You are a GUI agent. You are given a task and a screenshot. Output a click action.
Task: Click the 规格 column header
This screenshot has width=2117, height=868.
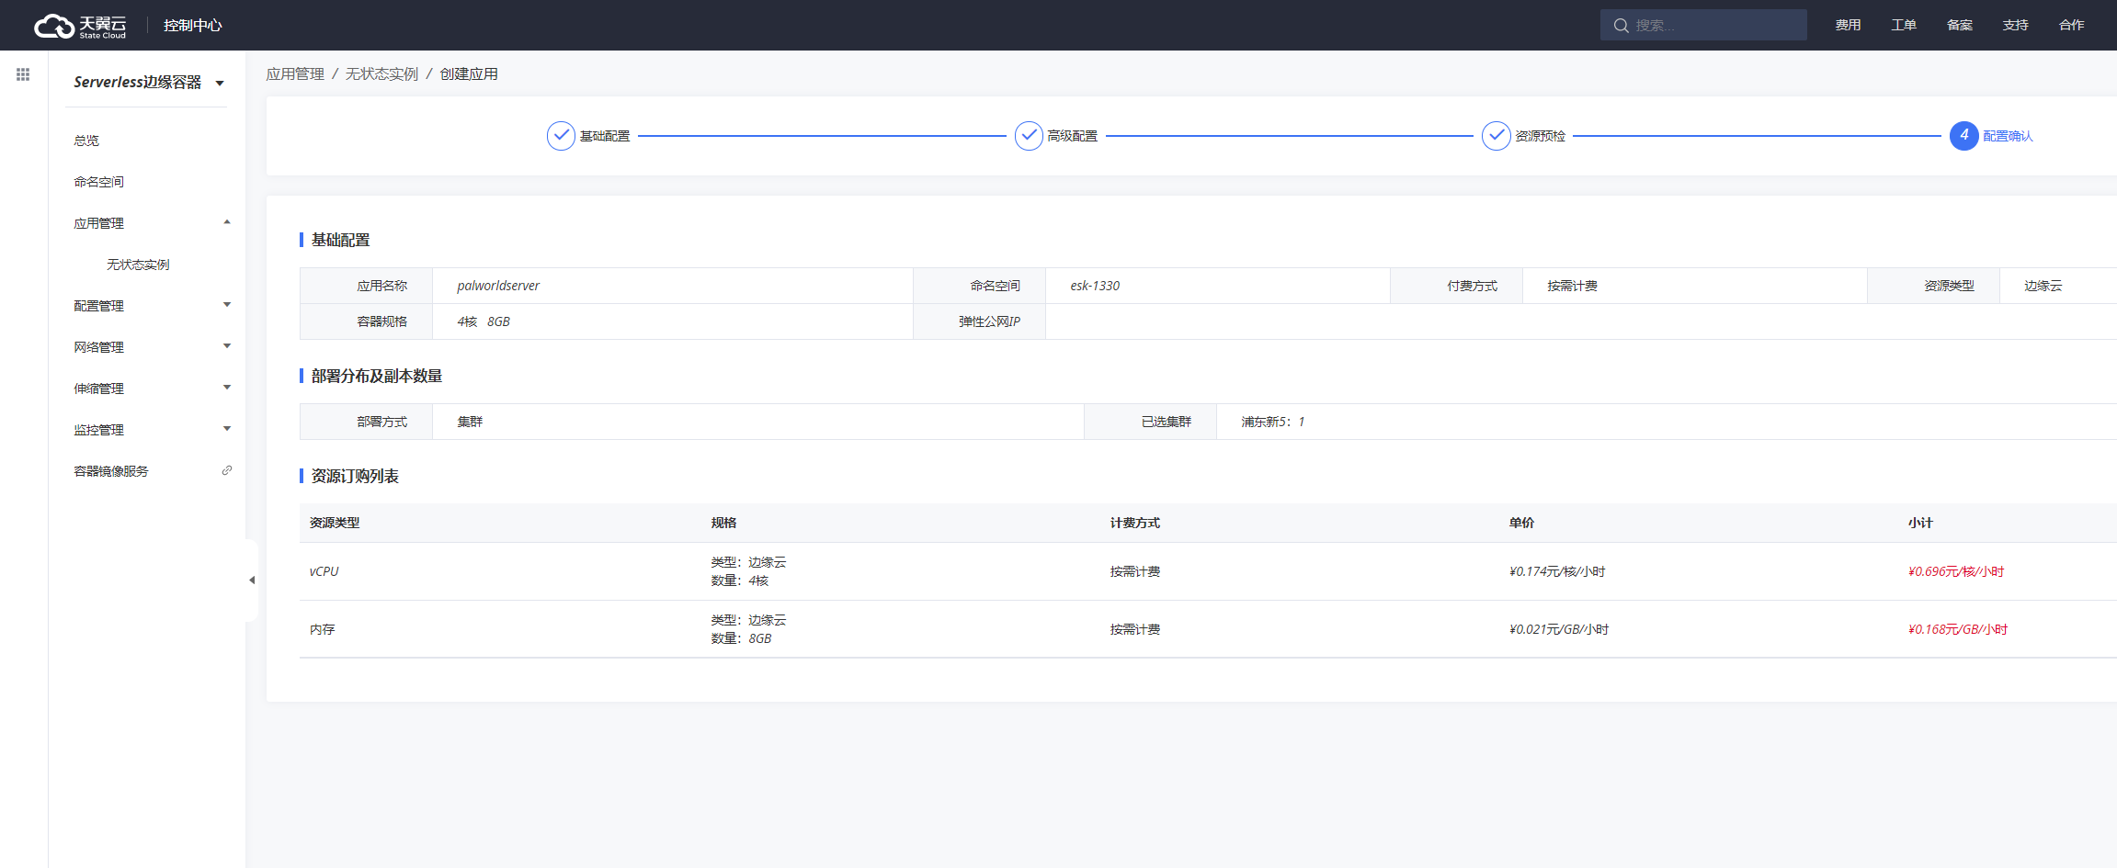(x=723, y=523)
